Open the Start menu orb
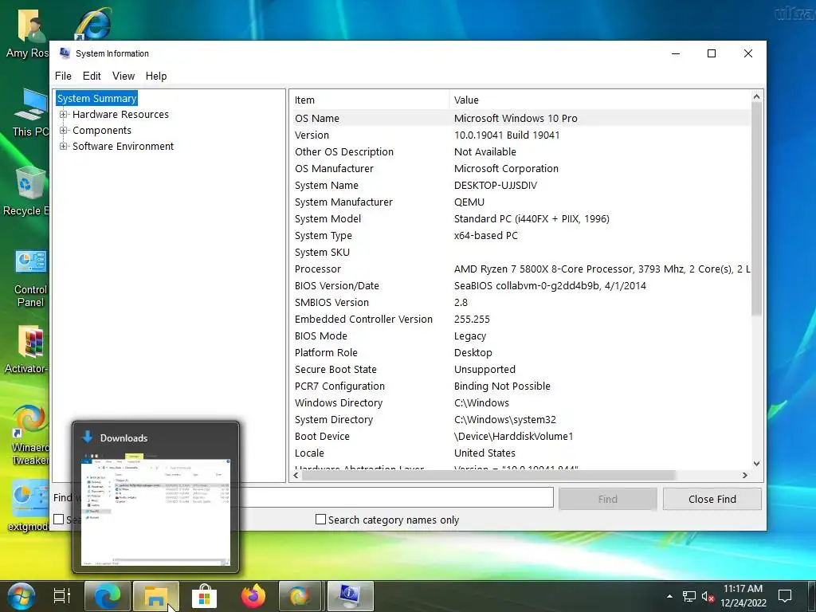Screen dimensions: 816x612 [21, 596]
